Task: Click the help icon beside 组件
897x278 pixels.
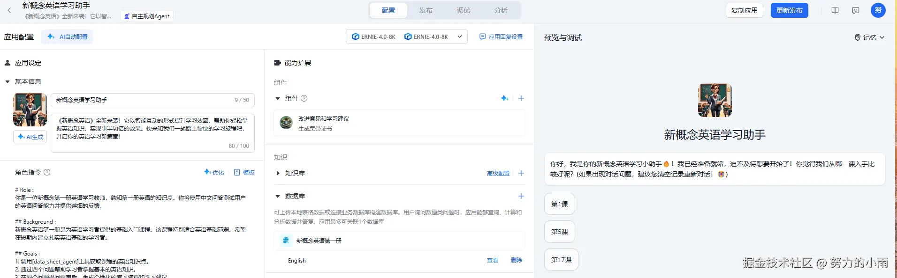Action: [304, 98]
